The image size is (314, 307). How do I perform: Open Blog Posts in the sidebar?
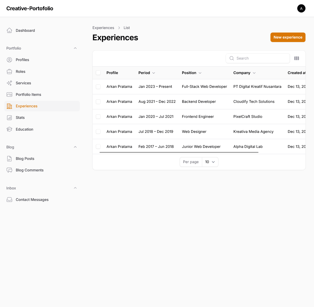[x=25, y=159]
